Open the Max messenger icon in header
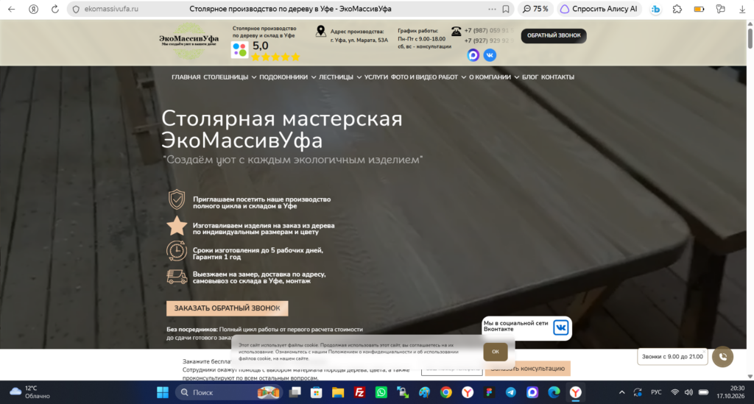The image size is (754, 404). point(473,55)
